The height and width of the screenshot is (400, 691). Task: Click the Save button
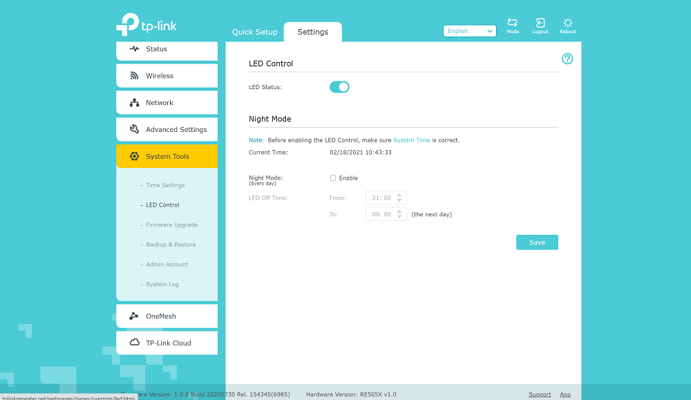[x=537, y=242]
